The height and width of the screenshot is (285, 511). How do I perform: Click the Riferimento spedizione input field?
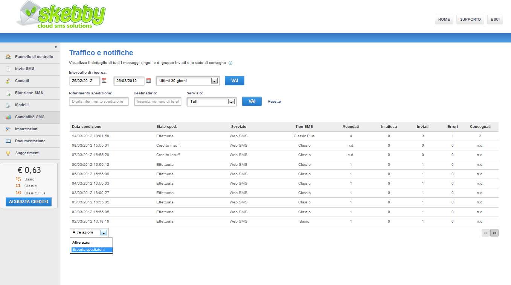coord(99,102)
